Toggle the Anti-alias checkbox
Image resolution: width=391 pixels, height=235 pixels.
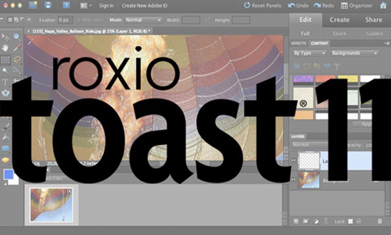click(79, 20)
